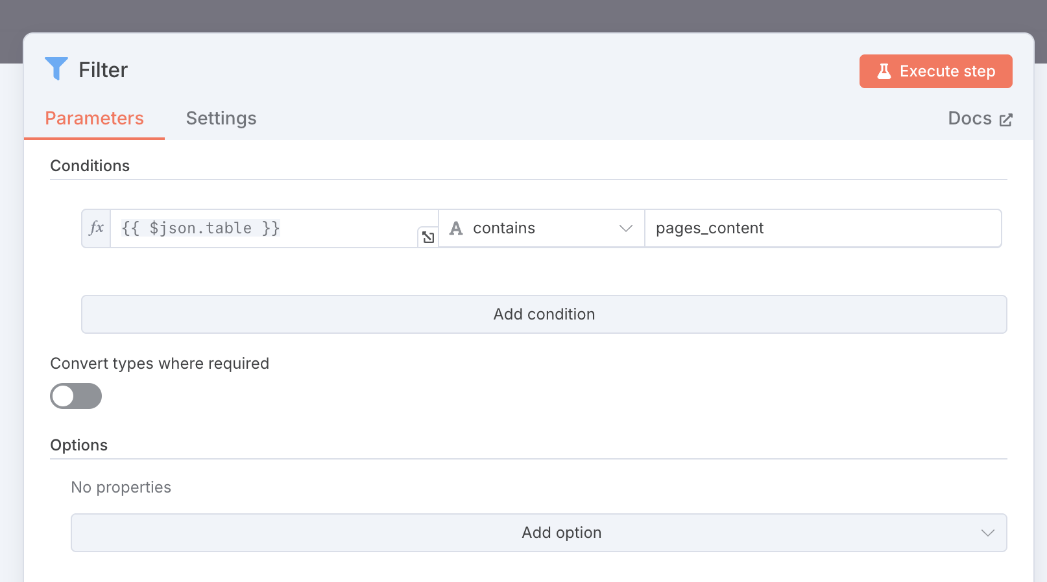The height and width of the screenshot is (582, 1047).
Task: Click the 'No properties' text
Action: 121,487
